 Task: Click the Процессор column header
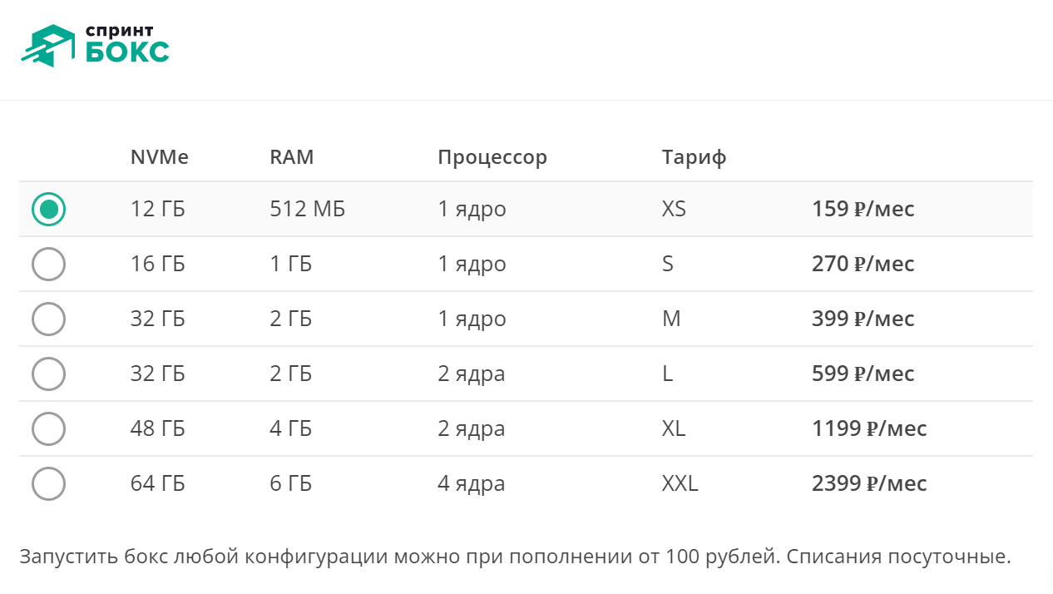tap(492, 156)
